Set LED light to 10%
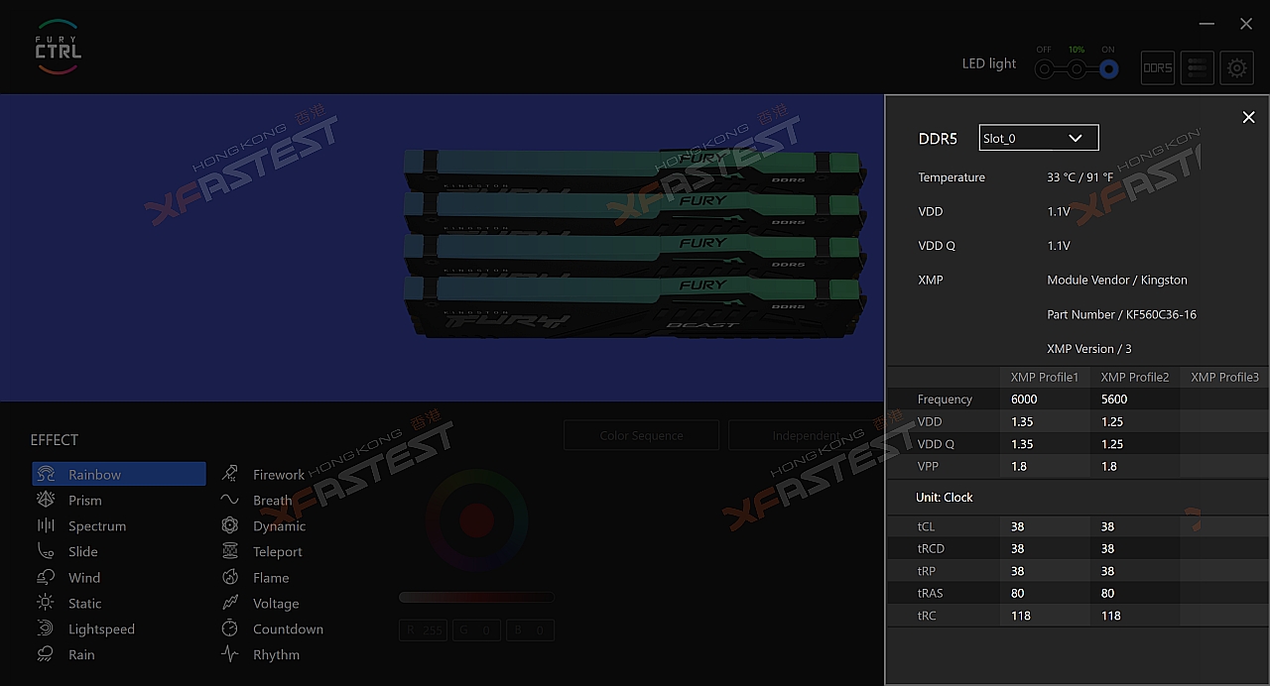The width and height of the screenshot is (1270, 686). point(1077,69)
